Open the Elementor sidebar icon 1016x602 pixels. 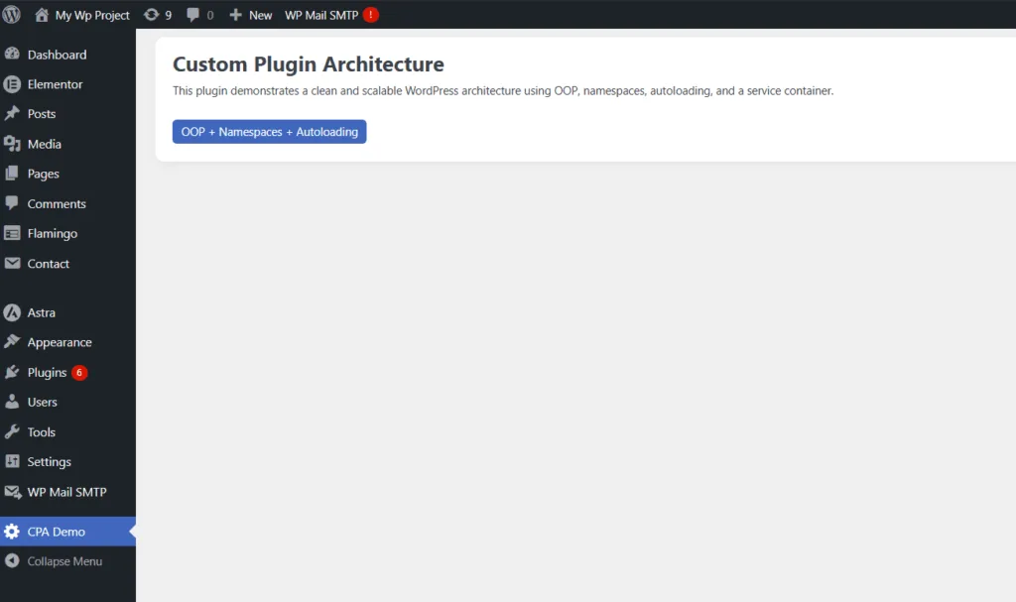pyautogui.click(x=12, y=84)
